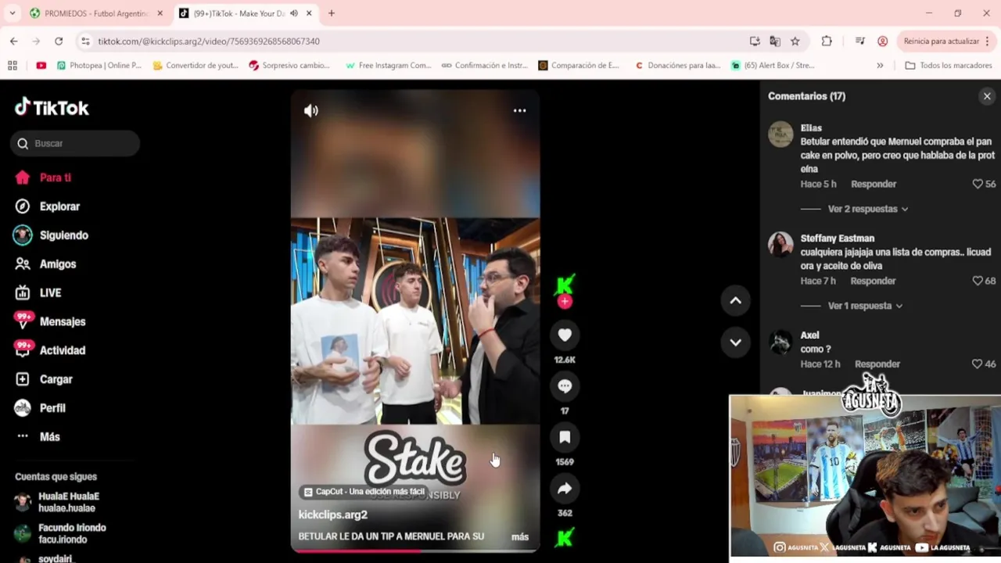This screenshot has height=563, width=1001.
Task: Open the creator's K profile avatar
Action: pos(565,284)
